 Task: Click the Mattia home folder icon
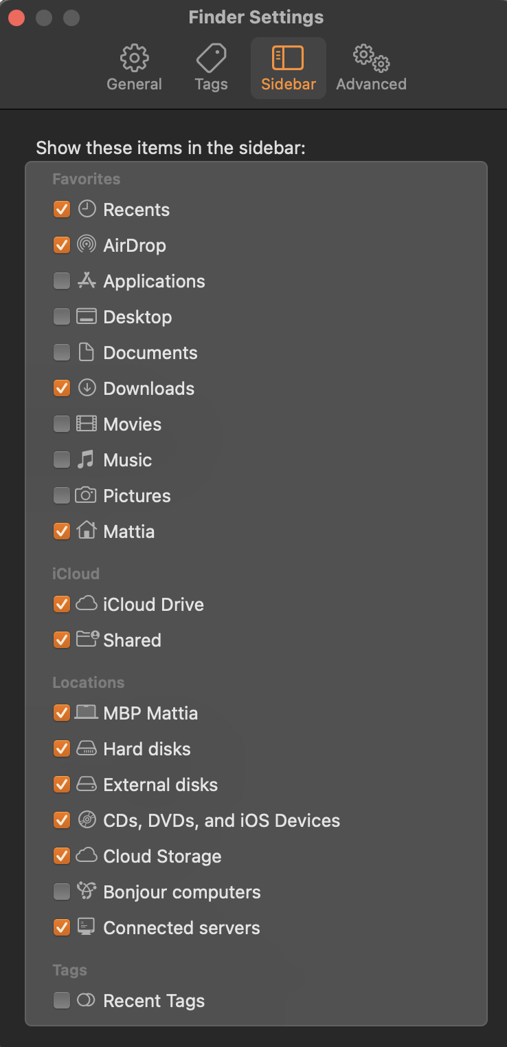pyautogui.click(x=87, y=531)
